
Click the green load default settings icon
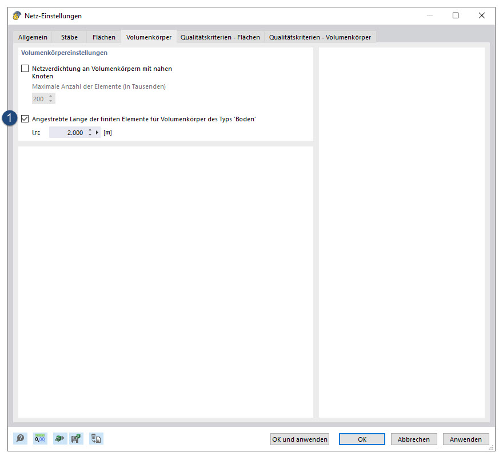(60, 438)
